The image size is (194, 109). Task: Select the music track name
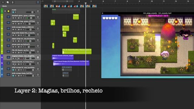coord(14,10)
